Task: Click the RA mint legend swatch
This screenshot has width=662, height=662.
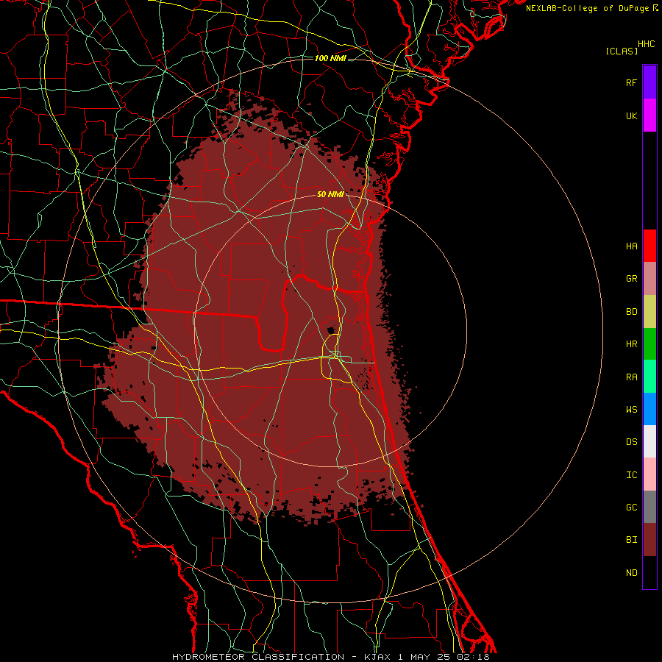Action: [x=649, y=377]
